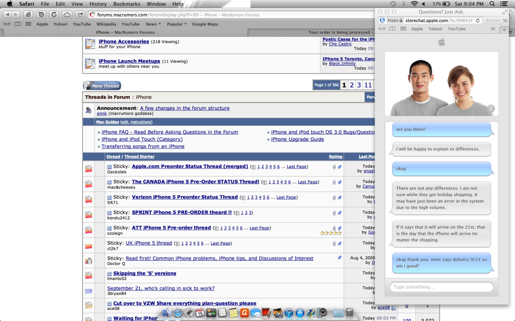
Task: Open the Share button in the Safari toolbar
Action: (x=80, y=15)
